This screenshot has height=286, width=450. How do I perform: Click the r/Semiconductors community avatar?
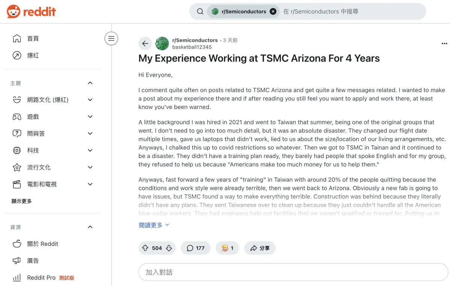(162, 43)
